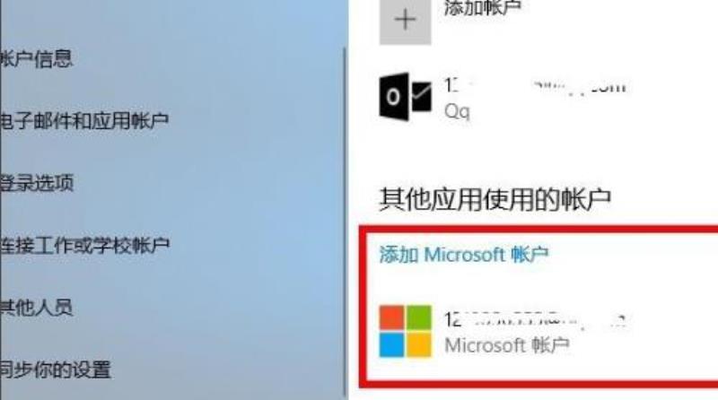
Task: Select the blurred Qq email address
Action: click(536, 85)
